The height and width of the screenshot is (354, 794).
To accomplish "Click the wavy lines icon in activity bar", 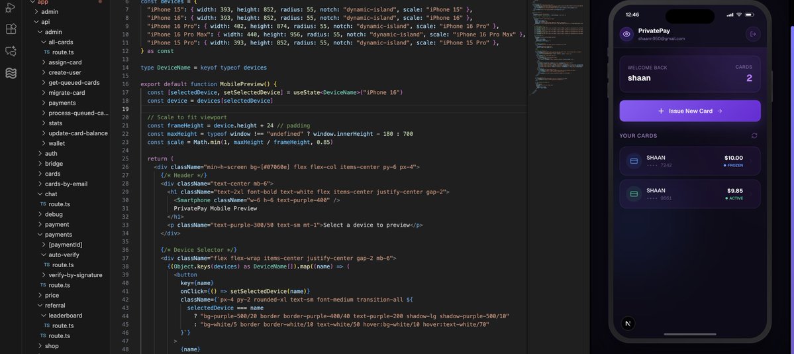I will pos(11,73).
